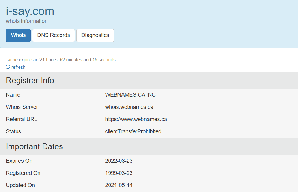This screenshot has height=192, width=298.
Task: Click the Whois Server label
Action: coord(22,107)
